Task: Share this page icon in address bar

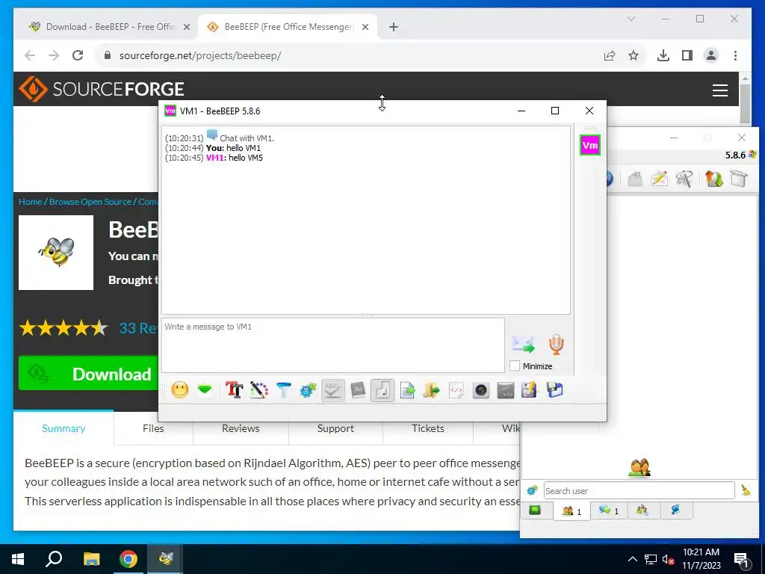Action: click(x=610, y=55)
